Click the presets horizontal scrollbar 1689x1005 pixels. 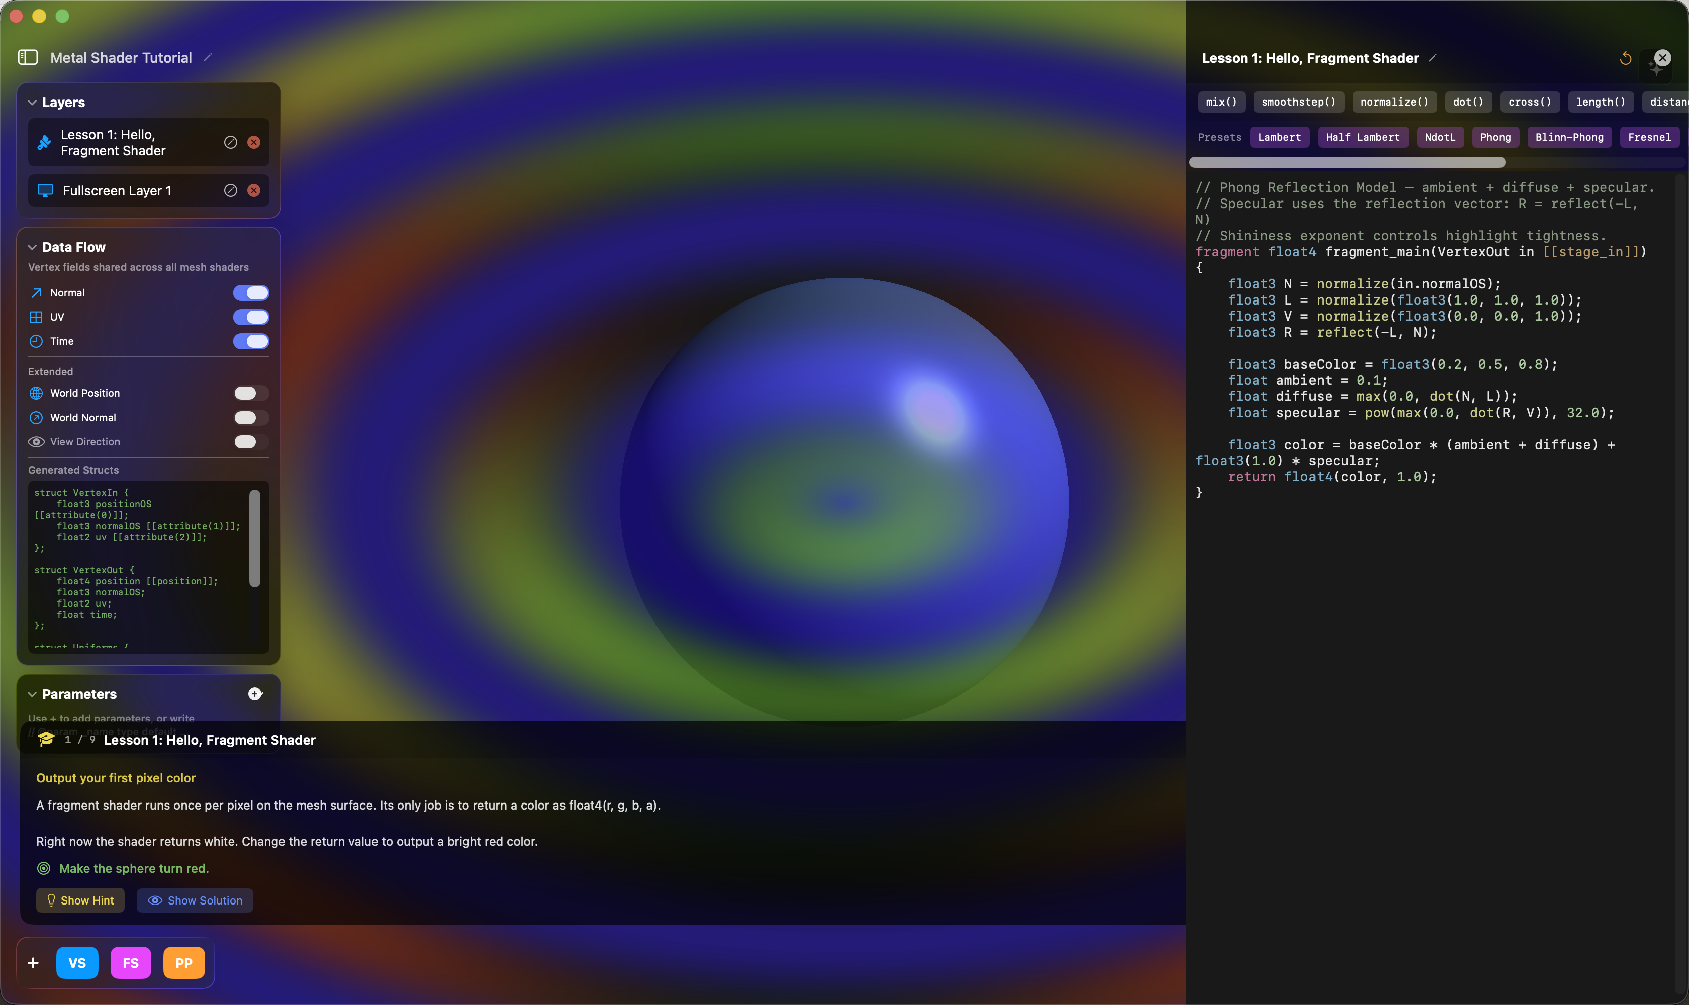tap(1347, 162)
